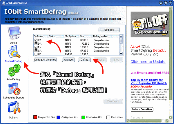Open the Settings button

coord(109,30)
